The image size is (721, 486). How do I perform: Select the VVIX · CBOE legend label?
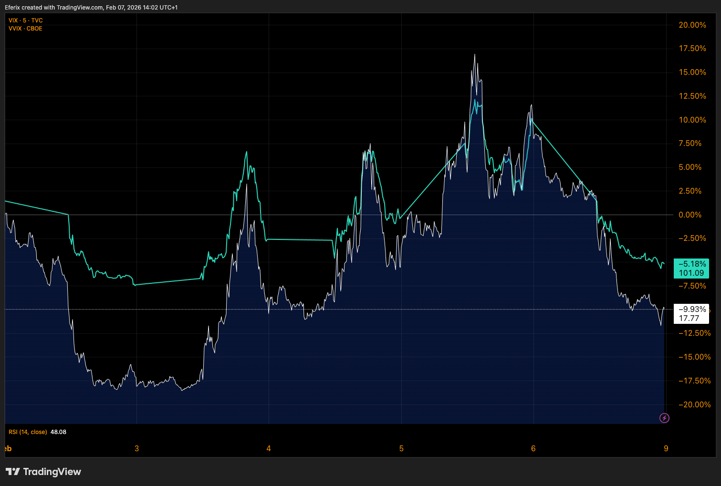click(25, 29)
